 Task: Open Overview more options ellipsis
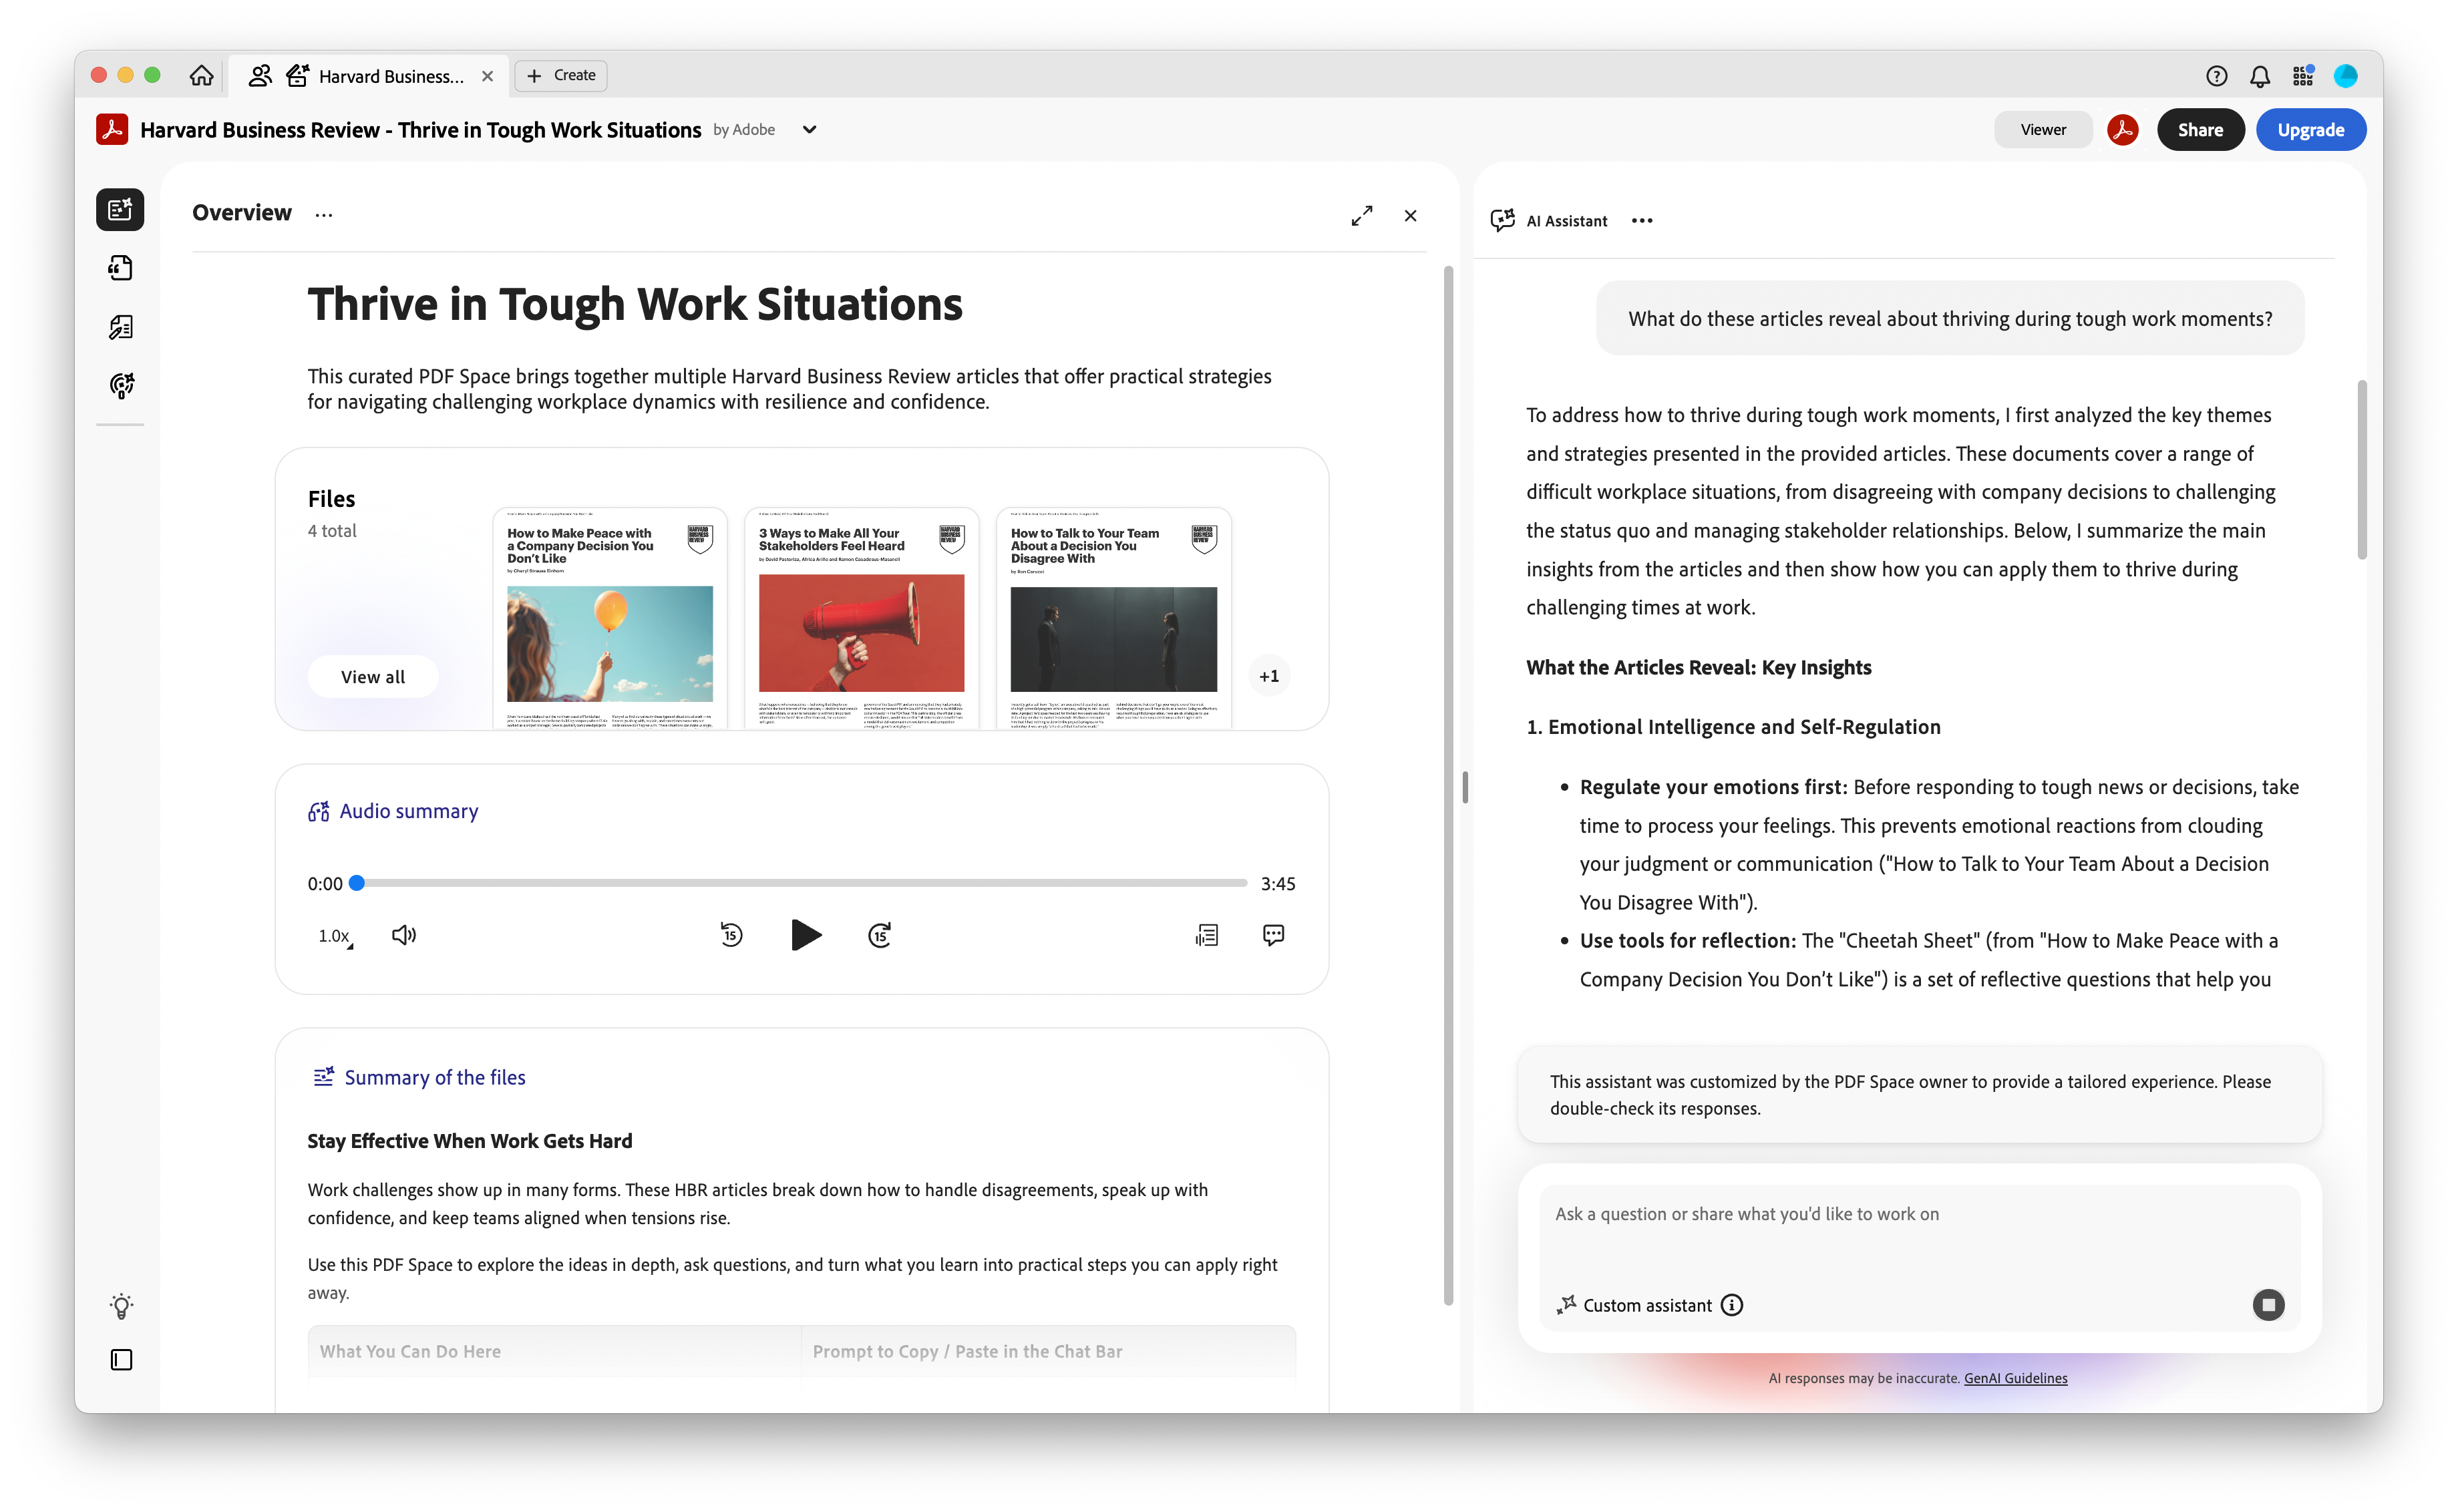point(324,215)
